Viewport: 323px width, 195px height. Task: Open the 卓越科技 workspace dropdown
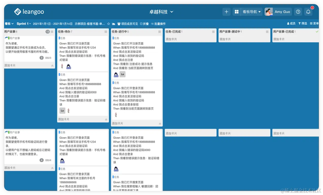(161, 12)
